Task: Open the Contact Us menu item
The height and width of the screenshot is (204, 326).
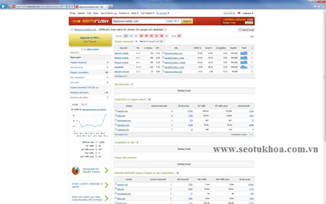Action: (124, 13)
